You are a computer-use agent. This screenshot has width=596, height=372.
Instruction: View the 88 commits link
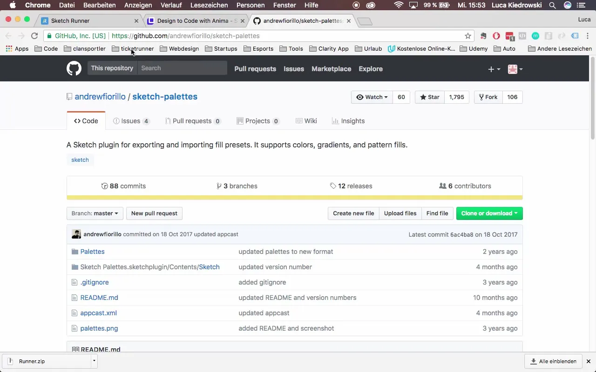pyautogui.click(x=123, y=186)
